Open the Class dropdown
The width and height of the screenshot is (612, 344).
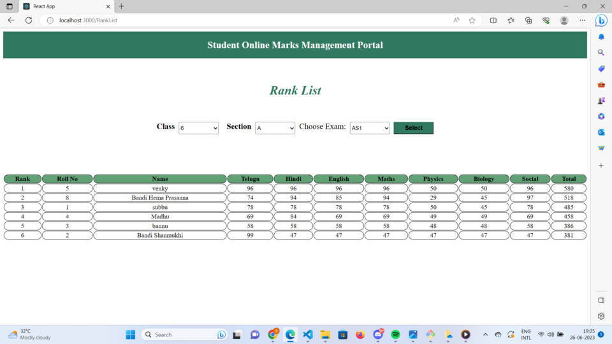198,128
